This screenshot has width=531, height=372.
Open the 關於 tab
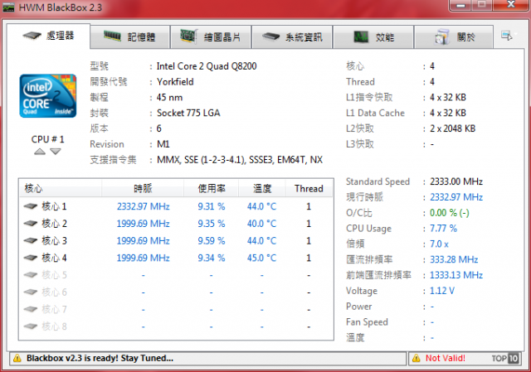tap(454, 36)
